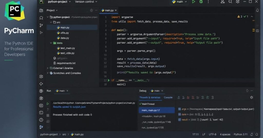Image resolution: width=263 pixels, height=138 pixels.
Task: Click LF line separator in status bar
Action: [204, 134]
